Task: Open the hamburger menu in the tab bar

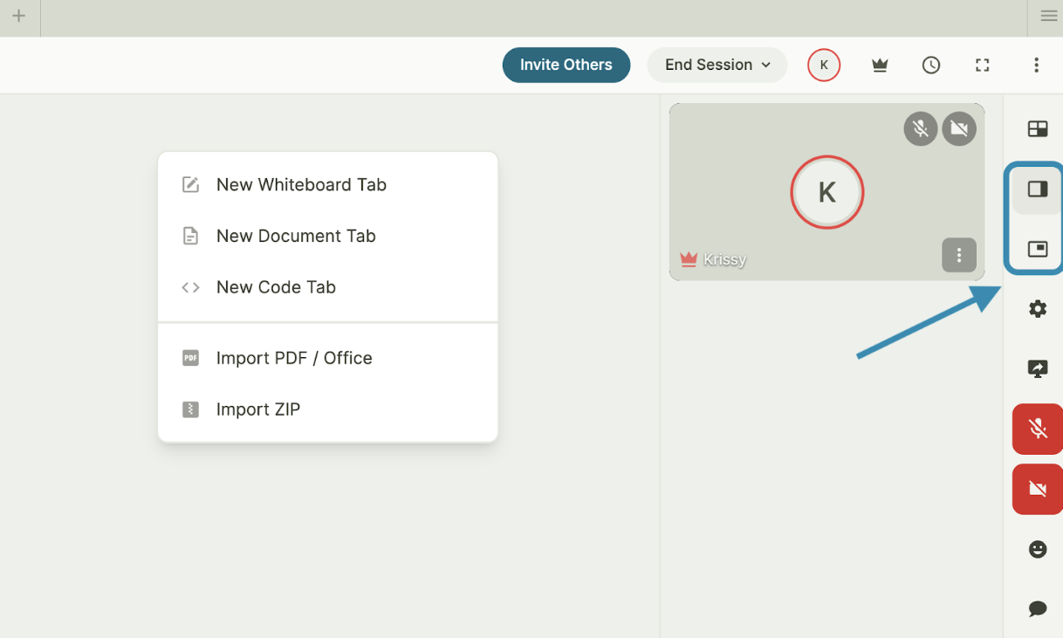Action: tap(1048, 16)
